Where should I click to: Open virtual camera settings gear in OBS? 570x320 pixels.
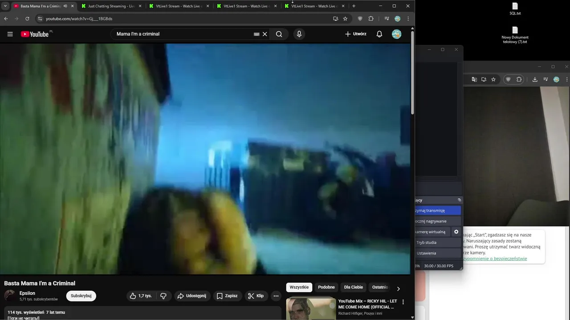pyautogui.click(x=456, y=232)
